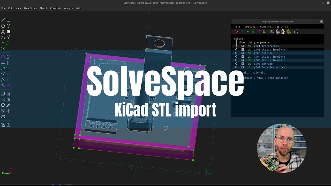Open g005-sketch-in-plane group link
The width and height of the screenshot is (331, 186).
269,60
